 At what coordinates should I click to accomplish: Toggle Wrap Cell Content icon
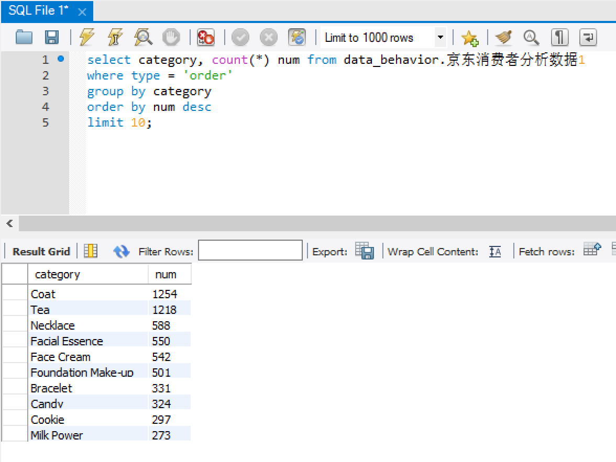click(495, 251)
